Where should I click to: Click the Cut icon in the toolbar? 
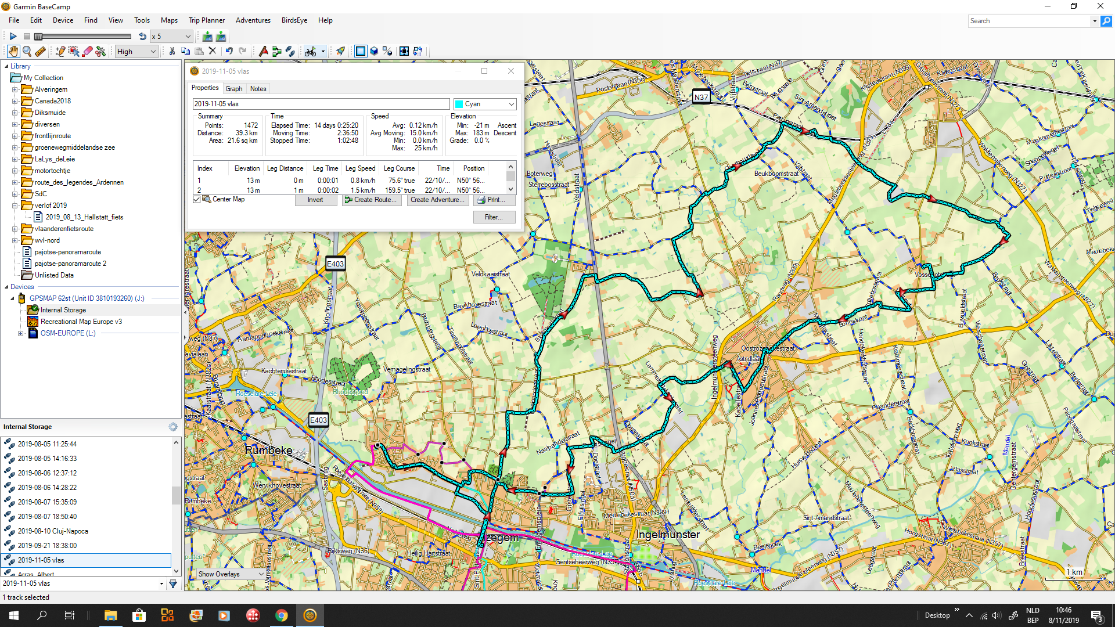point(172,52)
